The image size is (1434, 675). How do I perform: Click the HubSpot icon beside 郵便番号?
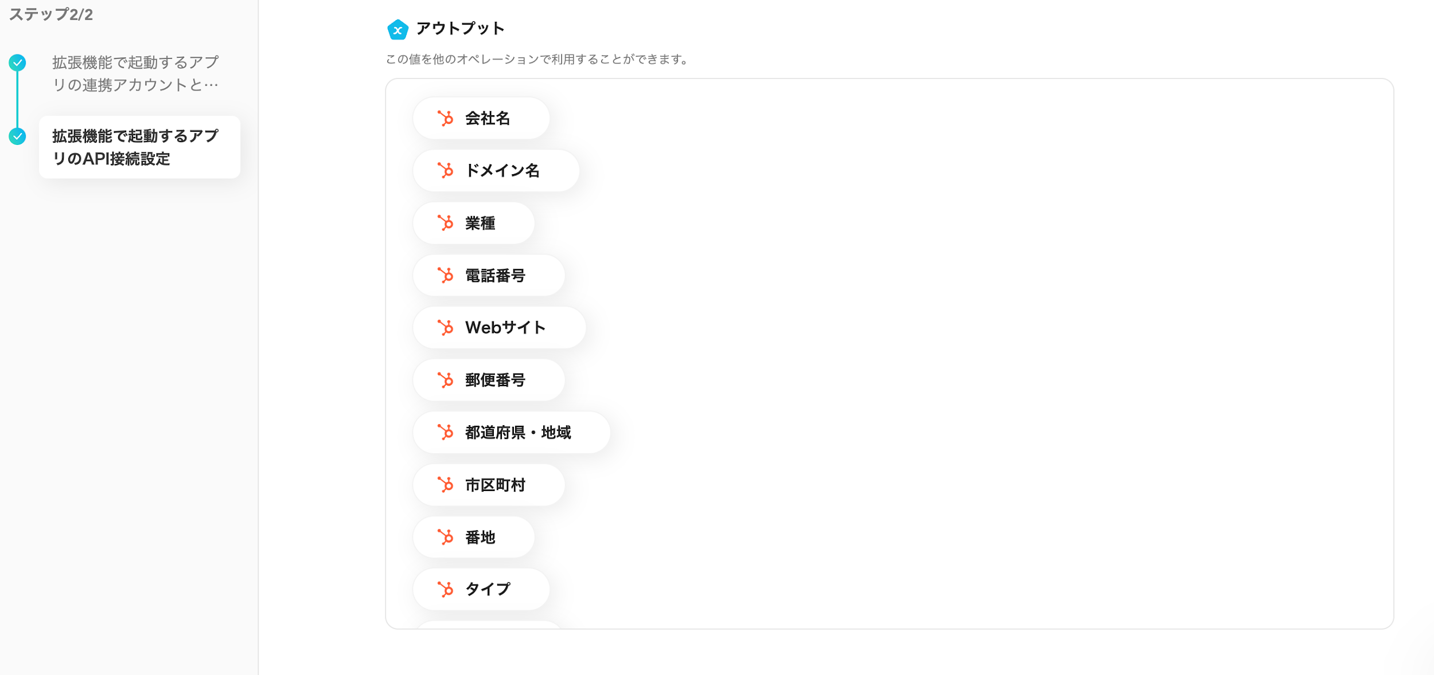[x=445, y=380]
